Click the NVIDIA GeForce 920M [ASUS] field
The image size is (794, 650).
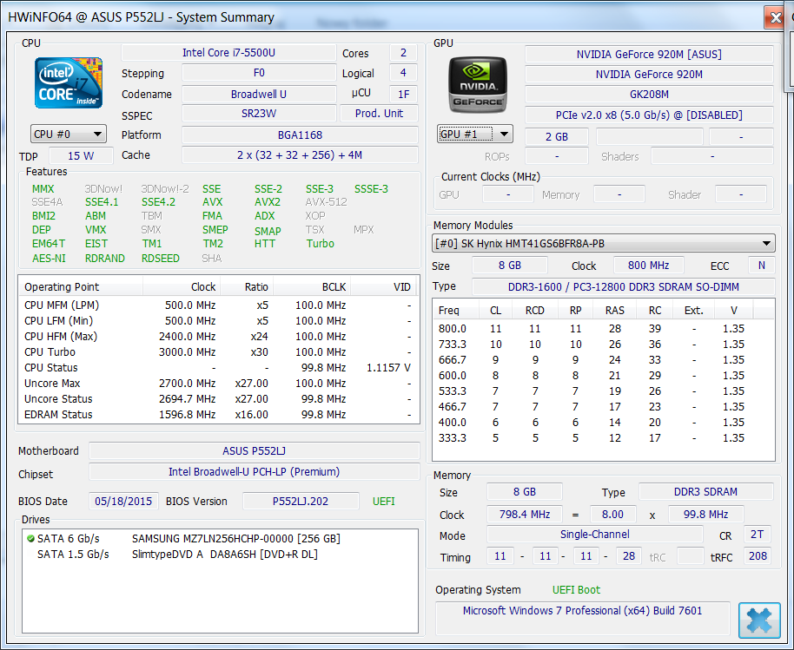649,54
